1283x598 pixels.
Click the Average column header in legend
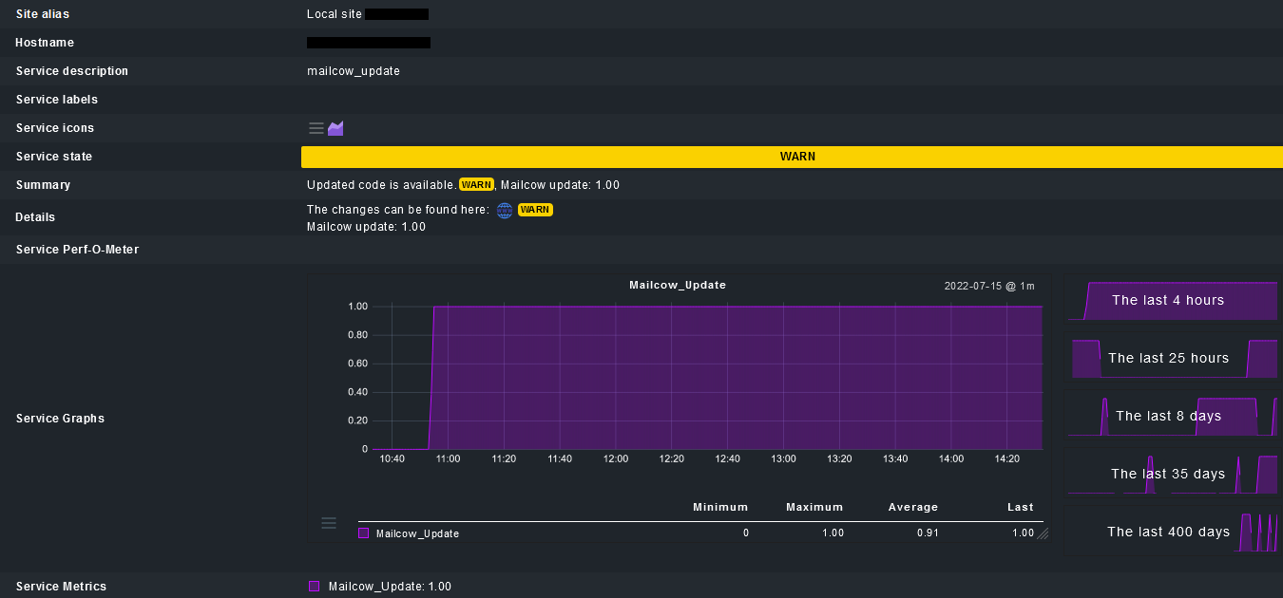click(912, 507)
